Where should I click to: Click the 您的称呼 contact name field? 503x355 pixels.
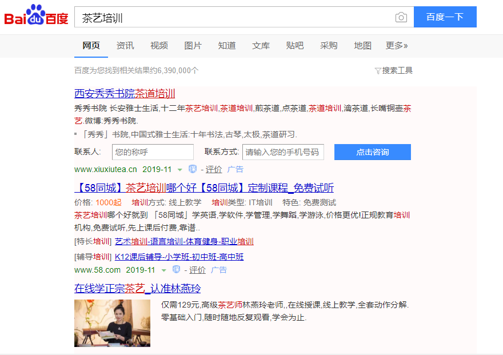click(x=153, y=152)
